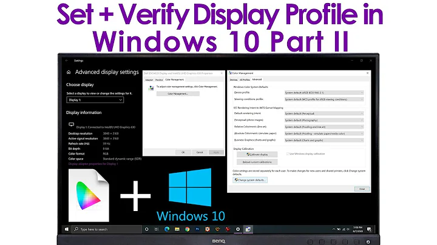Open the Relative Colorimetric (line art) dropdown
437x245 pixels.
click(x=324, y=127)
